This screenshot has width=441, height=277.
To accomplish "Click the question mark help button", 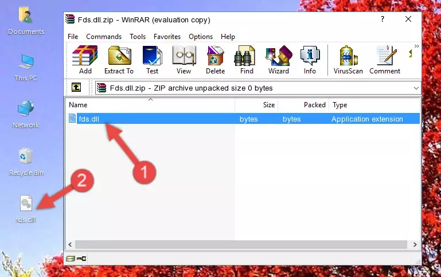I will [x=382, y=19].
